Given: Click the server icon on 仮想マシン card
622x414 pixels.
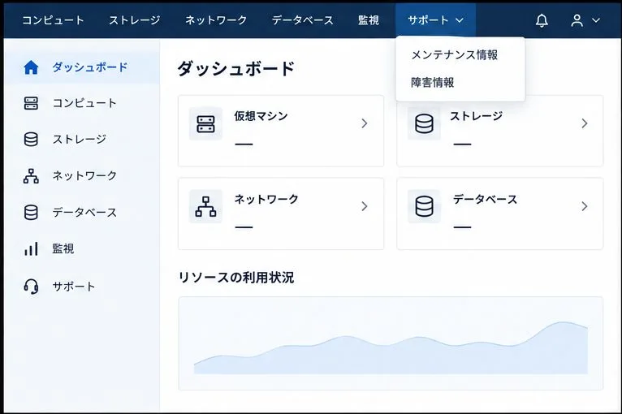Looking at the screenshot, I should click(x=205, y=123).
